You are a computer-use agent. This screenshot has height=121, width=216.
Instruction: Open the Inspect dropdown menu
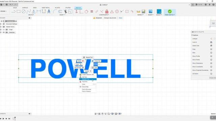140,15
